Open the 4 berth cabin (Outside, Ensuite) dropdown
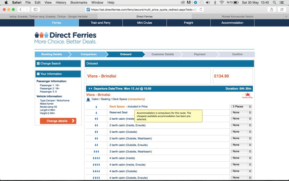The height and width of the screenshot is (181, 289). (241, 178)
